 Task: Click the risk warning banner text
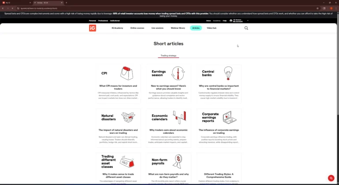click(169, 15)
